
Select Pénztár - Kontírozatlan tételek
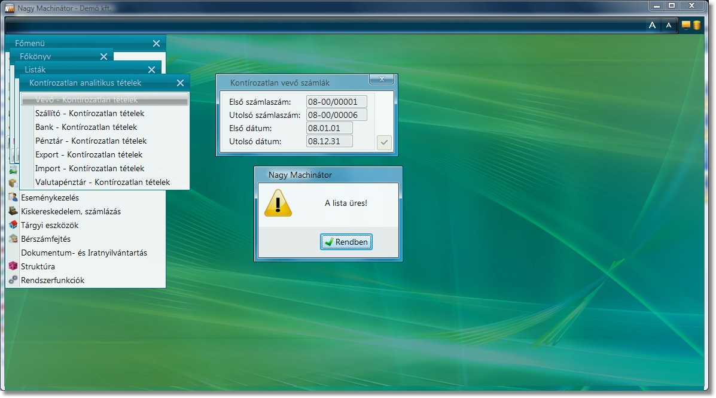pyautogui.click(x=105, y=141)
